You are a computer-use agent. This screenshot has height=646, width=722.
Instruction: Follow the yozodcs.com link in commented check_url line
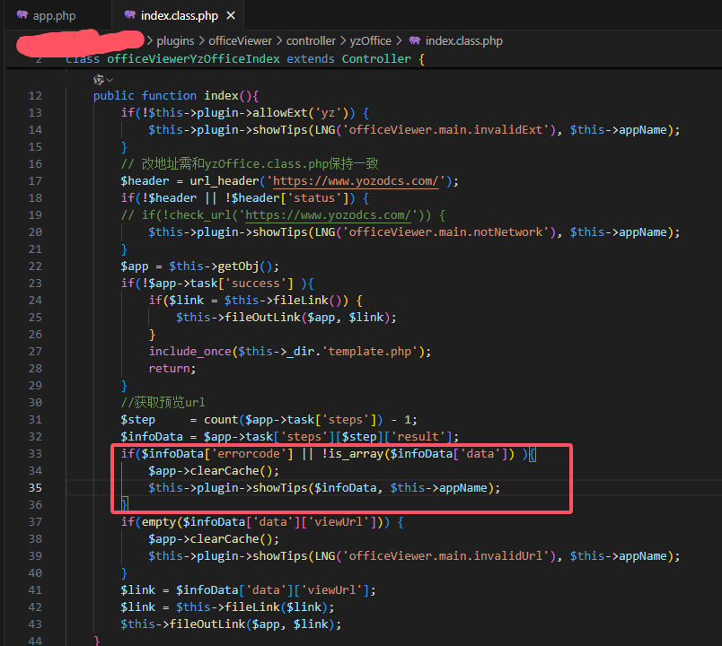(328, 214)
